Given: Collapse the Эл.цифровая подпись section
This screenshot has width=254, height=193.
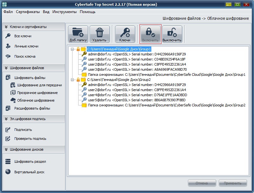Looking at the screenshot, I should (6, 119).
